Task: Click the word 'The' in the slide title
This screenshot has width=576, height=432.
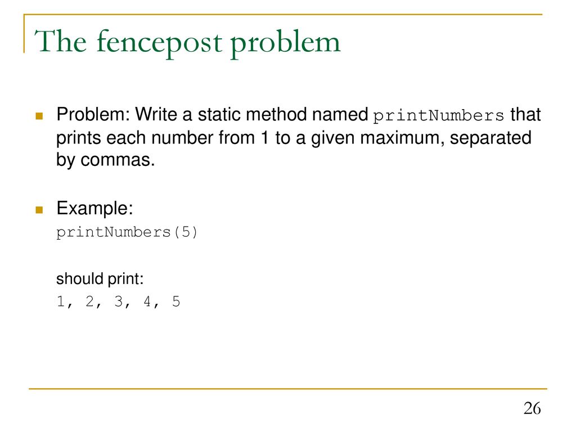Action: pos(61,41)
